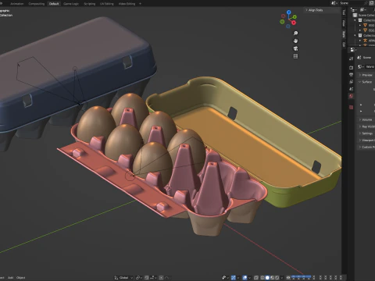
Task: Collapse the second Collection in outliner
Action: click(355, 35)
